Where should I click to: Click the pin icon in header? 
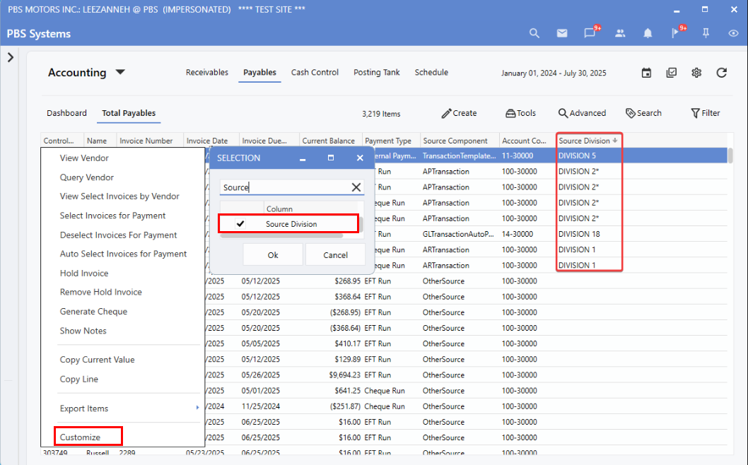tap(706, 33)
